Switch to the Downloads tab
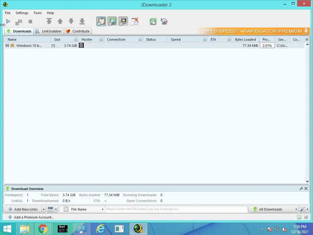 19,31
